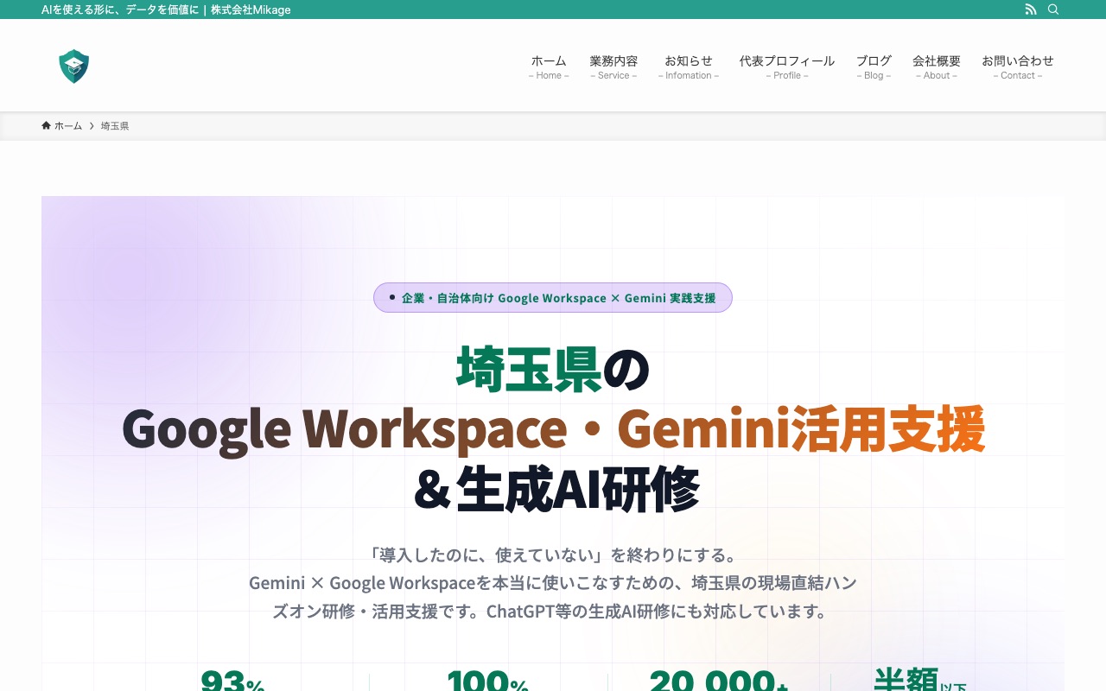This screenshot has width=1106, height=691.
Task: Click the 埼玉県 breadcrumb text
Action: tap(115, 126)
